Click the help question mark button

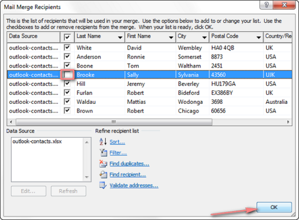(x=266, y=5)
